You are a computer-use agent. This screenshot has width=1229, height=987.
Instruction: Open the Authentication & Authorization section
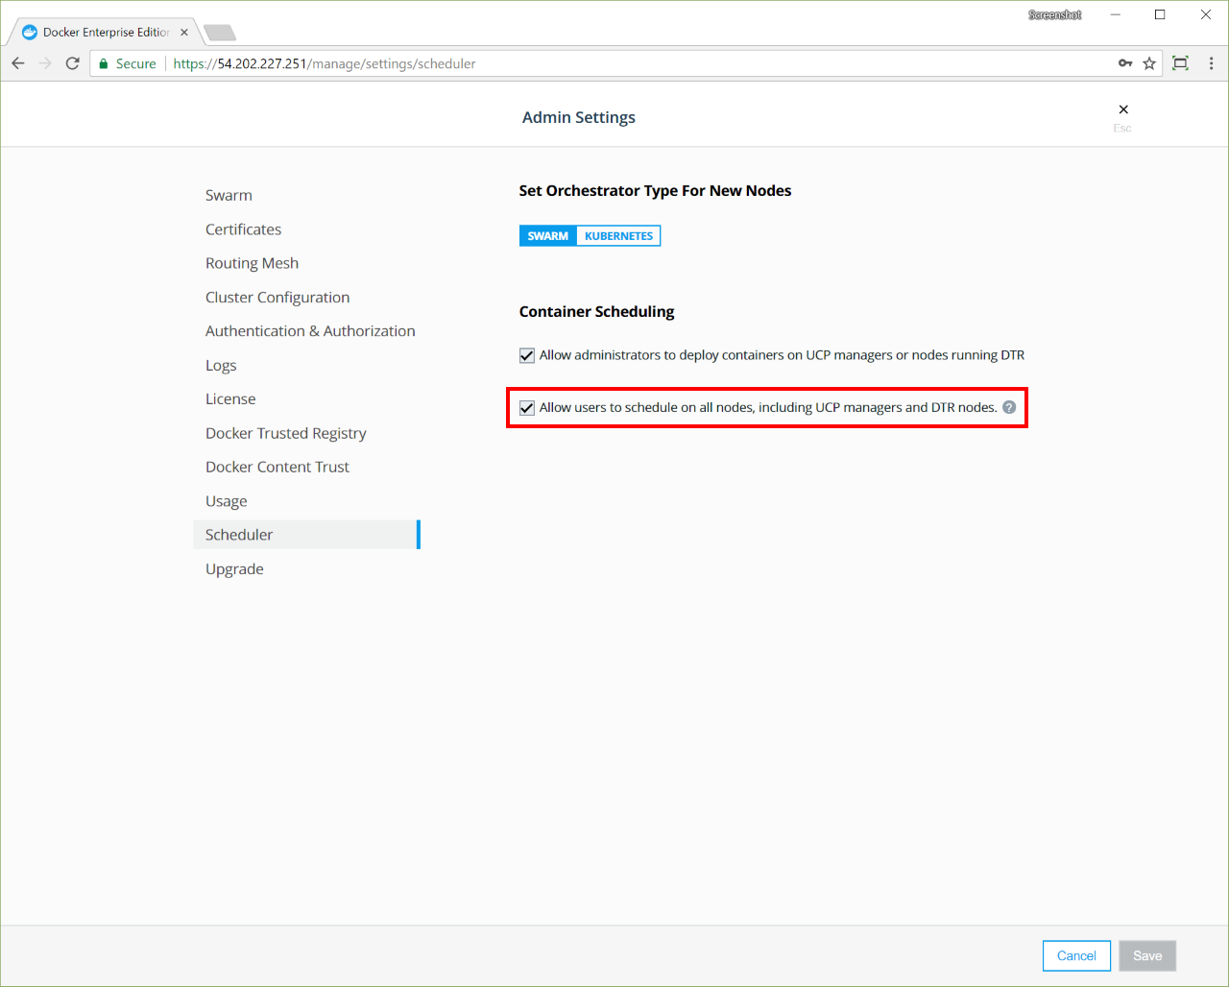point(310,331)
